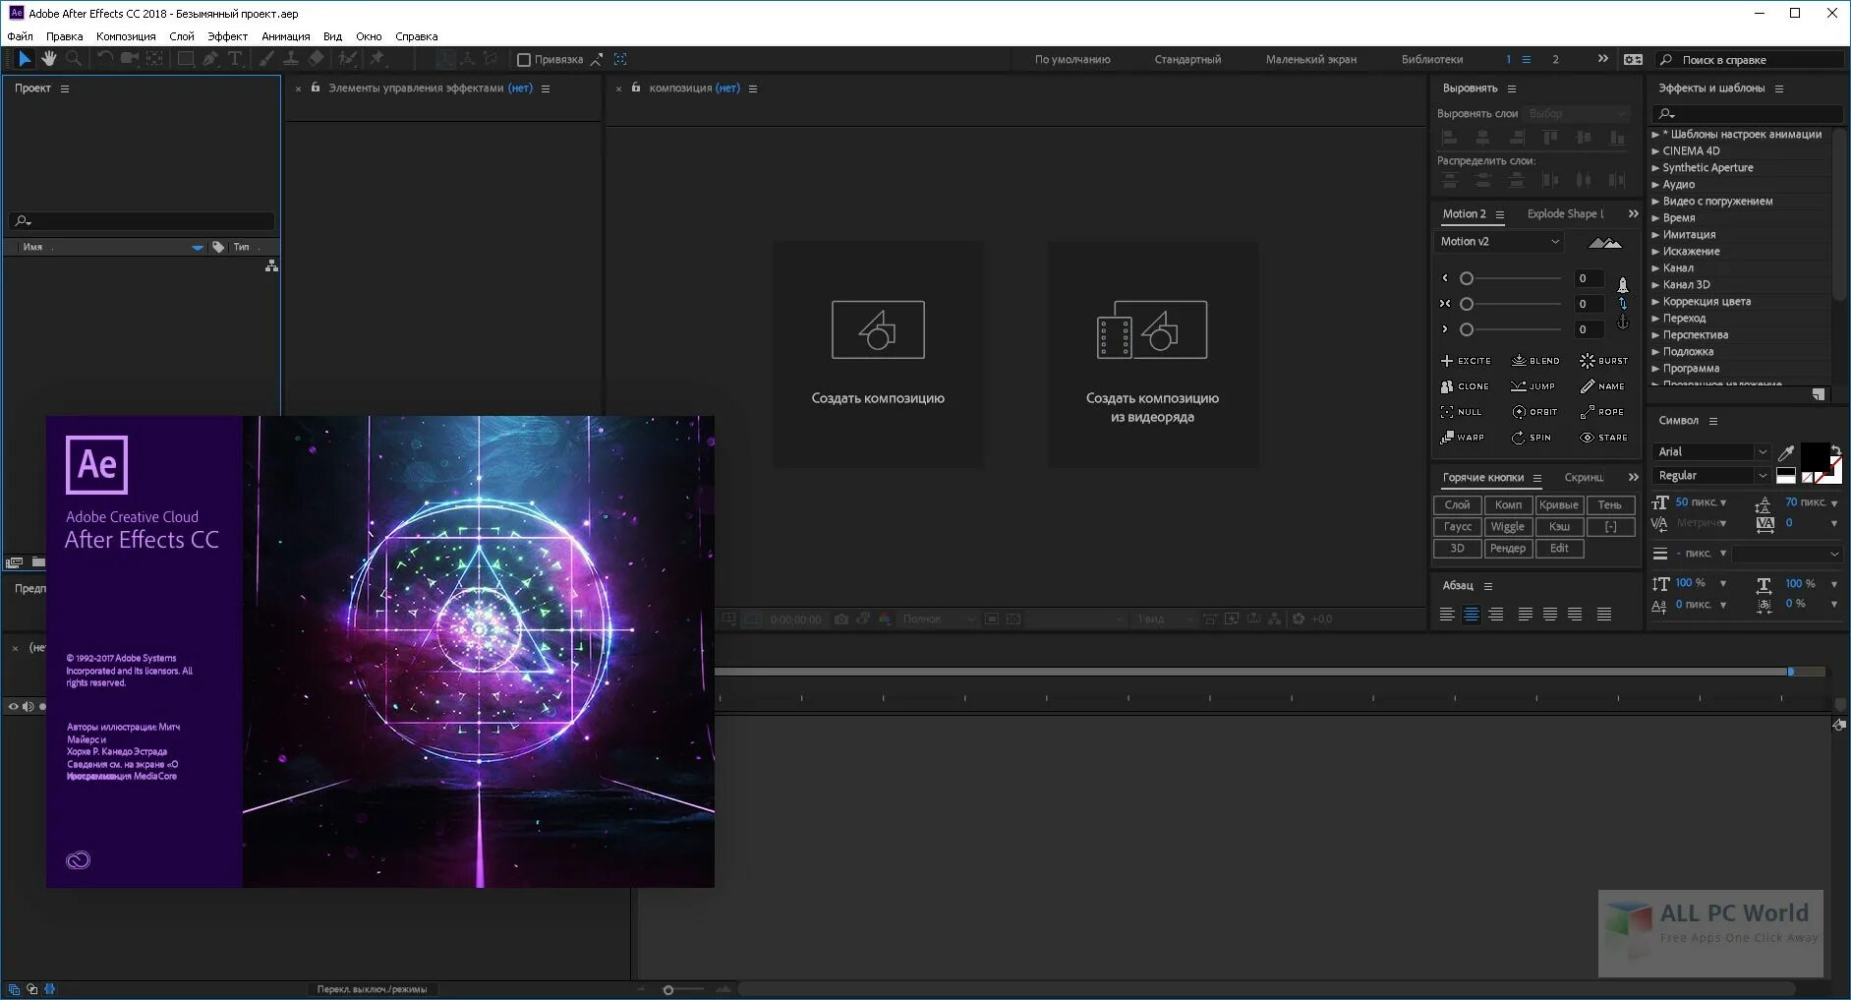
Task: Select the Rectangle shape tool
Action: point(185,59)
